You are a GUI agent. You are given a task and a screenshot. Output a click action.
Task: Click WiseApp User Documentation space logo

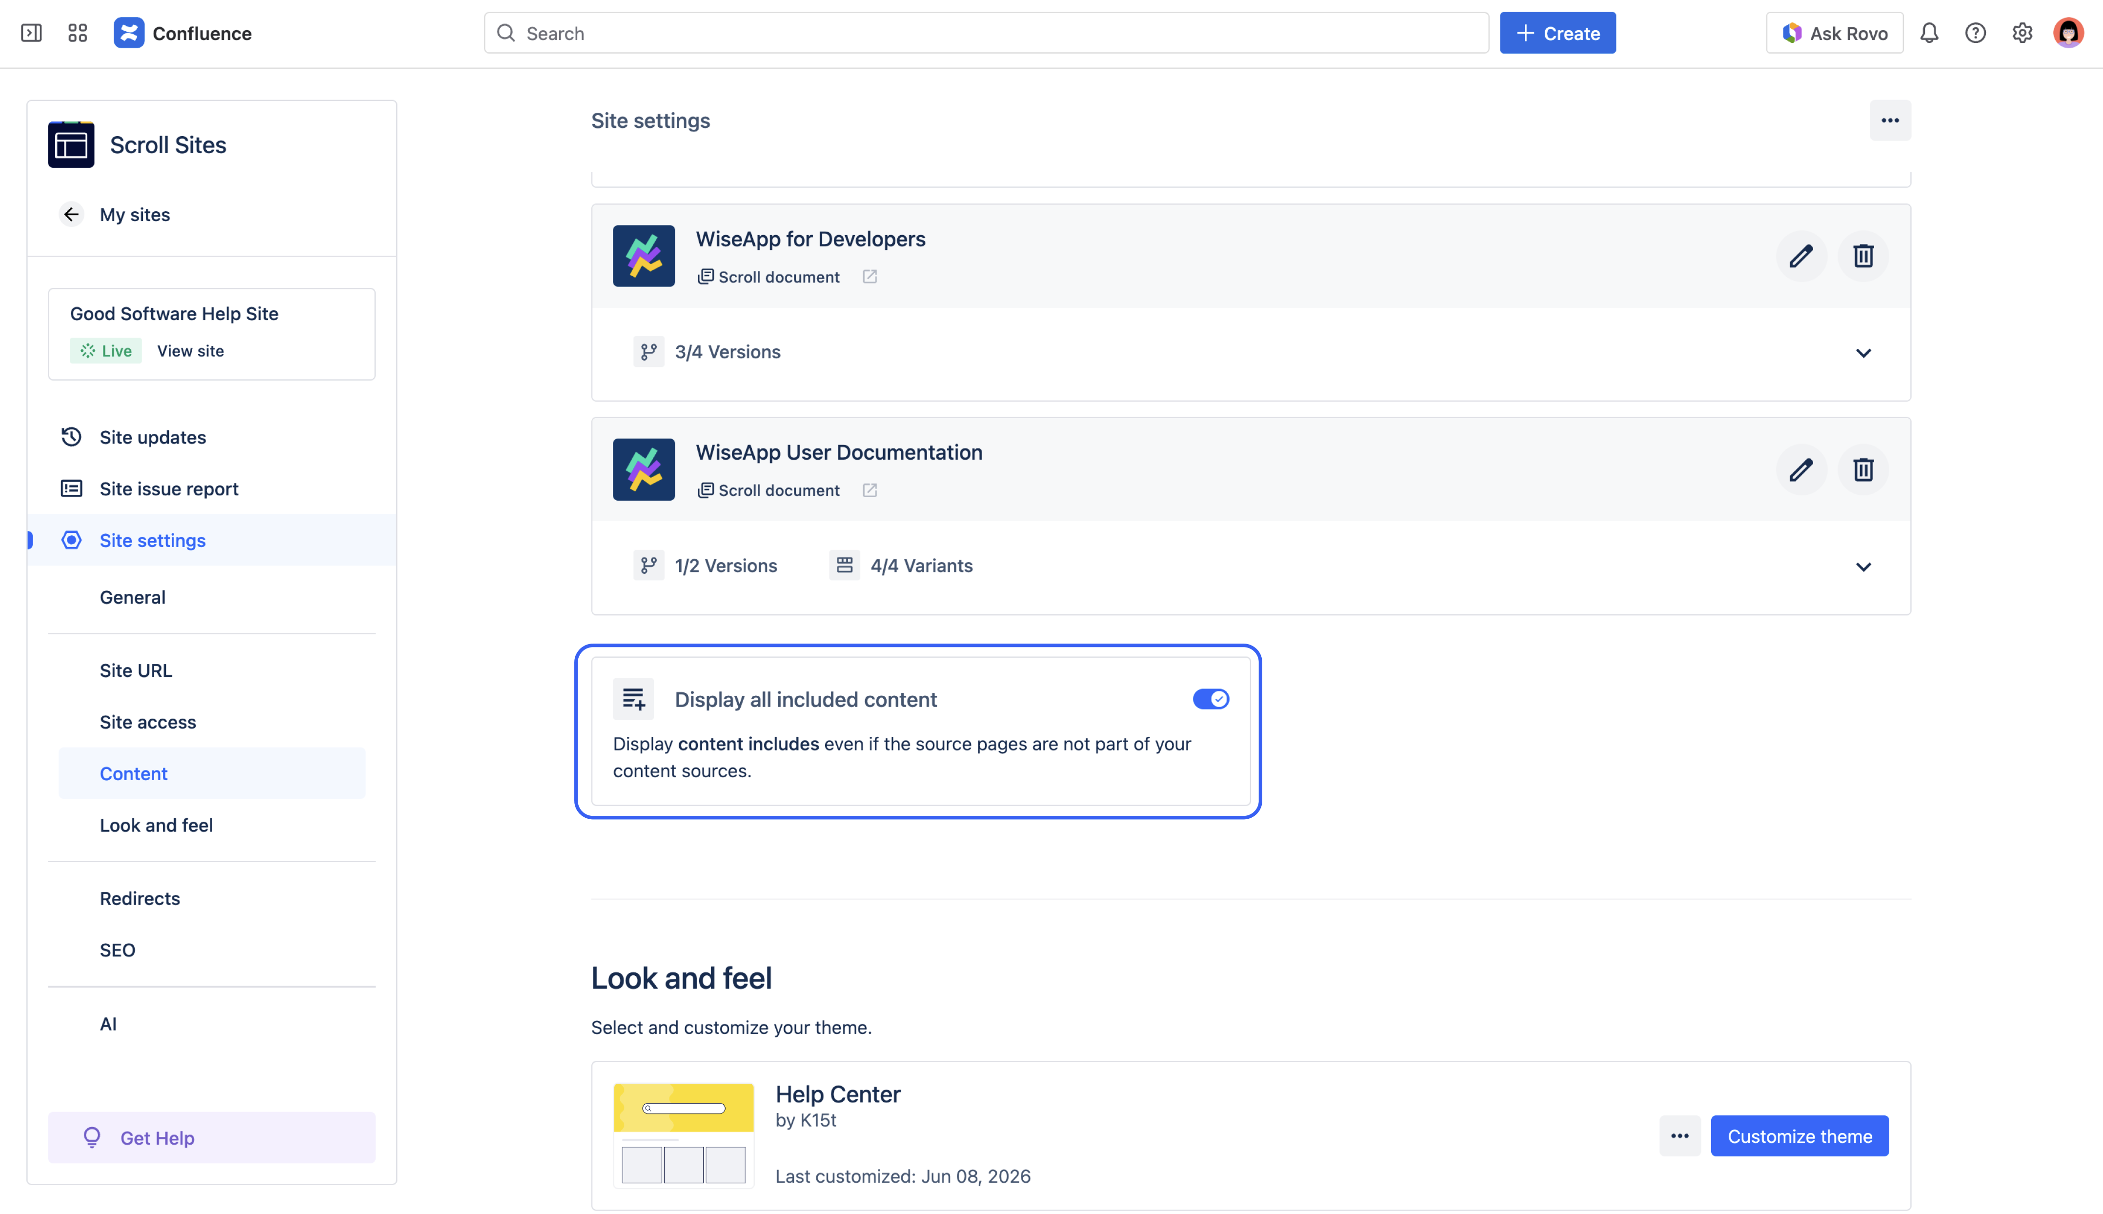pos(644,469)
